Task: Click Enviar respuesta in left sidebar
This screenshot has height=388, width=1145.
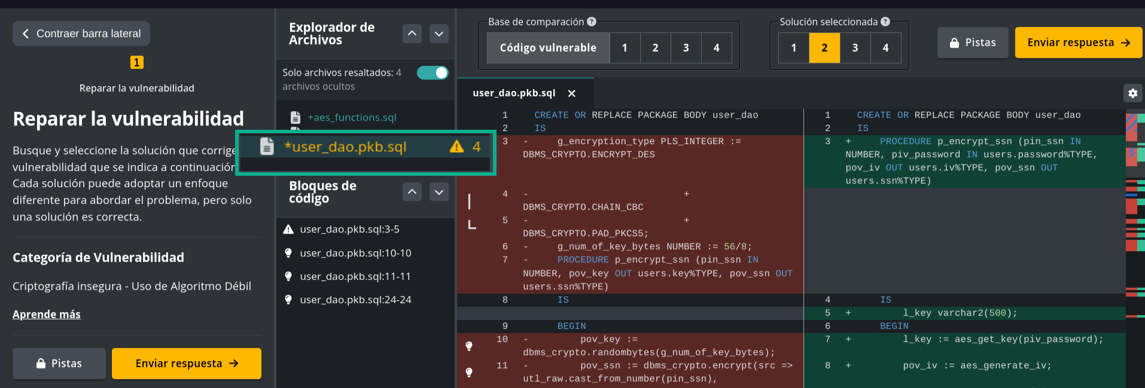Action: tap(187, 363)
